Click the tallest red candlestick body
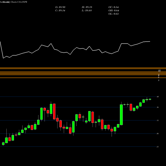166x166 pixels. 54,112
